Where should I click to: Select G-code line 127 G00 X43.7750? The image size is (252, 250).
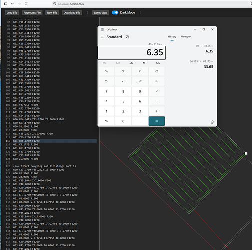tap(39, 170)
